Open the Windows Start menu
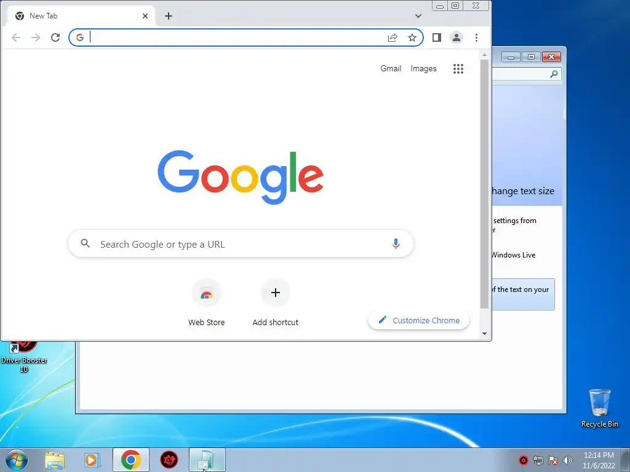The height and width of the screenshot is (472, 630). (x=16, y=460)
